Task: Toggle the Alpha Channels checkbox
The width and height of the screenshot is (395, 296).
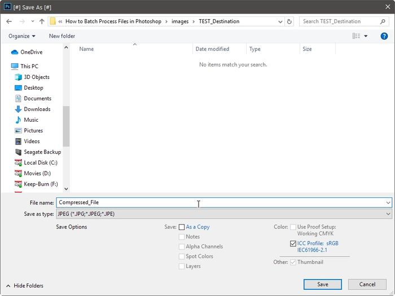Action: coord(182,247)
